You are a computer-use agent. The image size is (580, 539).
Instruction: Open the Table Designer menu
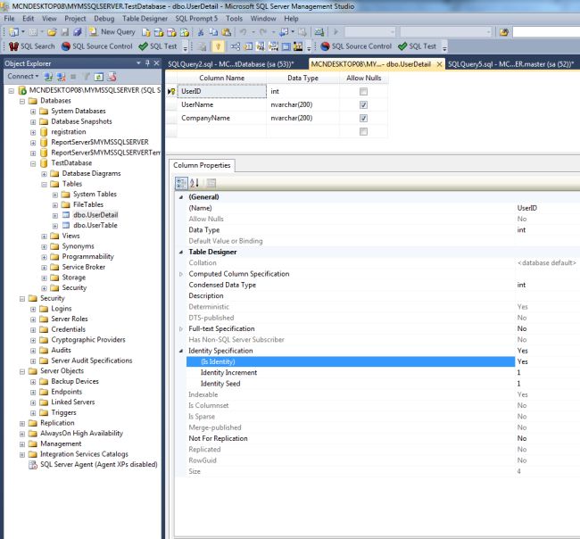coord(145,19)
